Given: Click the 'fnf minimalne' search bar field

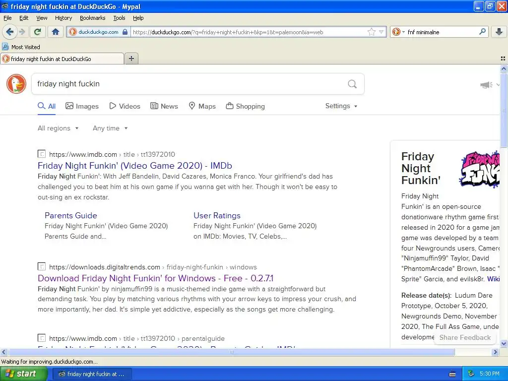Looking at the screenshot, I should coord(442,32).
